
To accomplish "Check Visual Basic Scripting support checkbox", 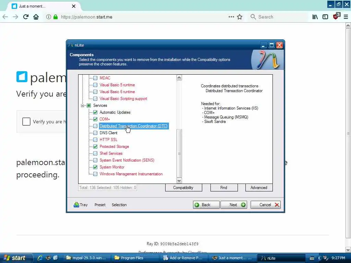I will 95,99.
